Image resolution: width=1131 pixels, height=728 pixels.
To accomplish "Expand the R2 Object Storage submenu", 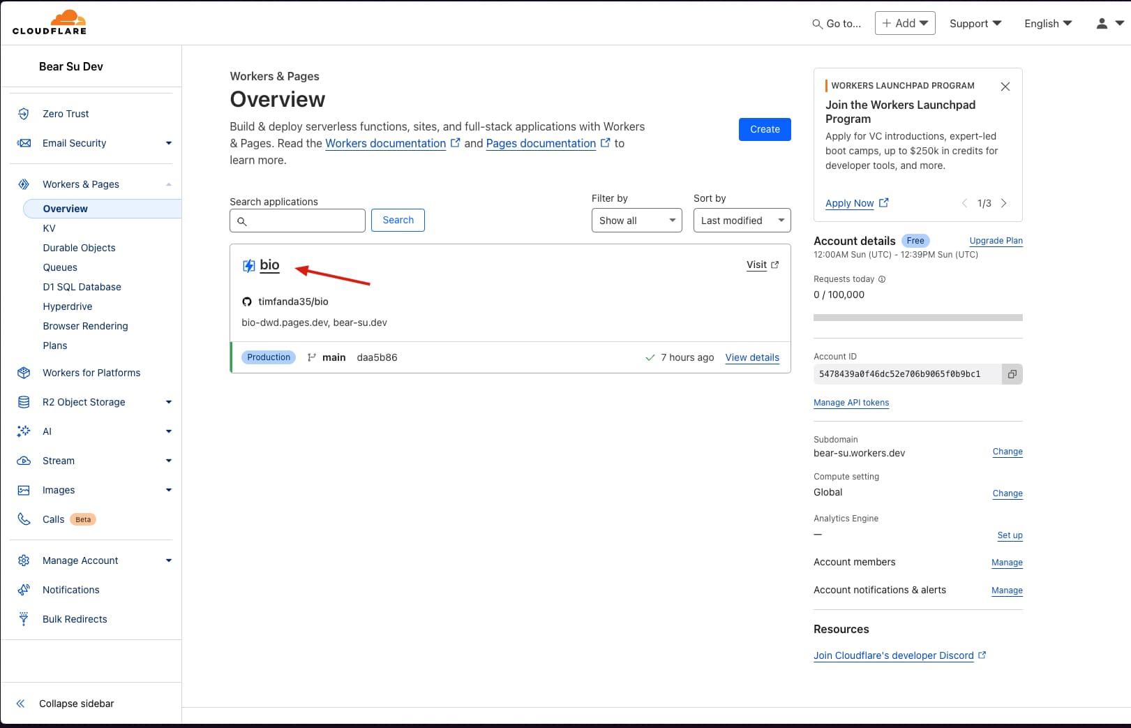I will point(168,402).
